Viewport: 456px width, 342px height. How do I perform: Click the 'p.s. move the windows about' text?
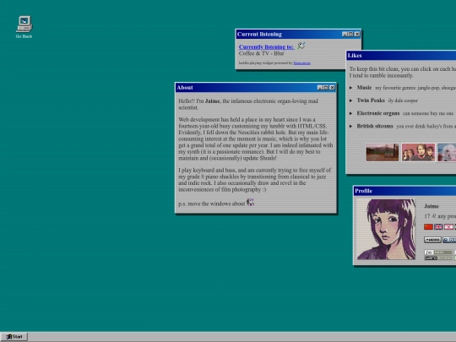212,204
